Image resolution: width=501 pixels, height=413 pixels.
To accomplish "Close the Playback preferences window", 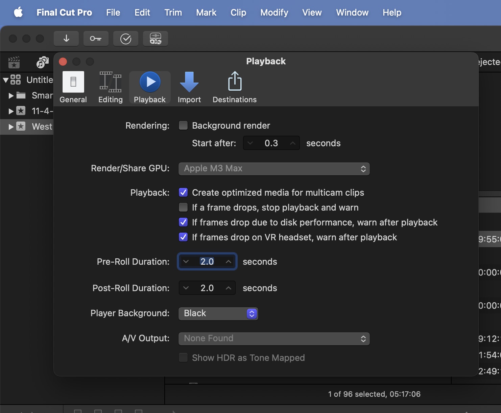I will 63,62.
